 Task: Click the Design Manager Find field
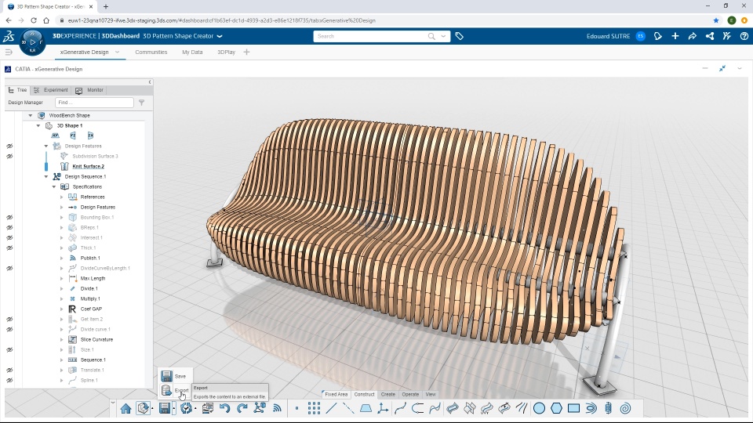(x=94, y=103)
